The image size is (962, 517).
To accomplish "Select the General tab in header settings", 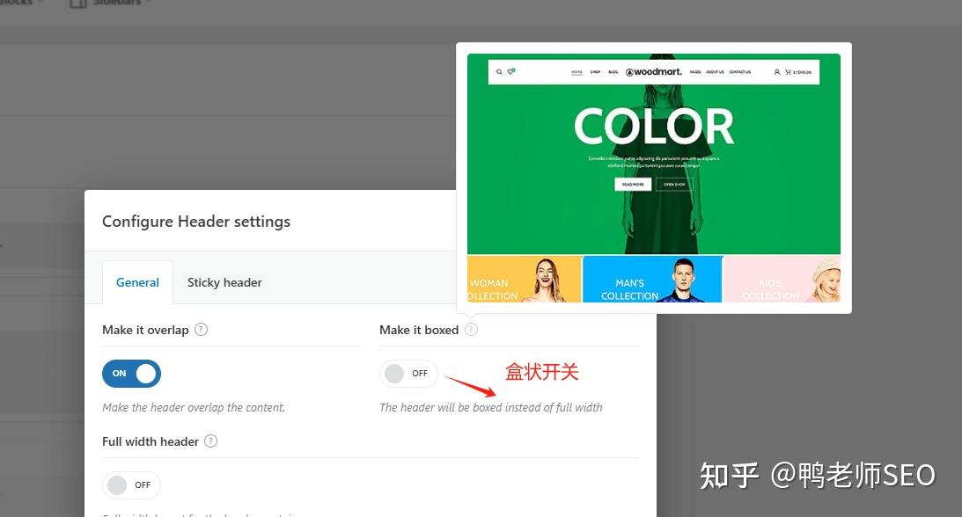I will (x=137, y=282).
